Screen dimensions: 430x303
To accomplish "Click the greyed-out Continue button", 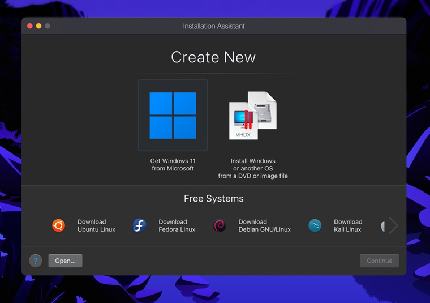I will click(379, 261).
